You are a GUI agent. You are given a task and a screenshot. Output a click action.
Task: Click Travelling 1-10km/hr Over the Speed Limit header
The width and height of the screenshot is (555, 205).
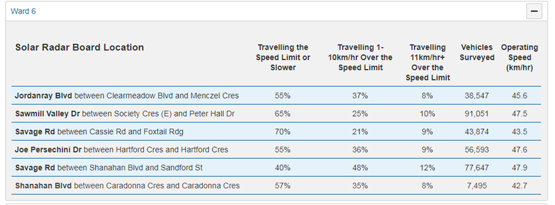point(360,57)
